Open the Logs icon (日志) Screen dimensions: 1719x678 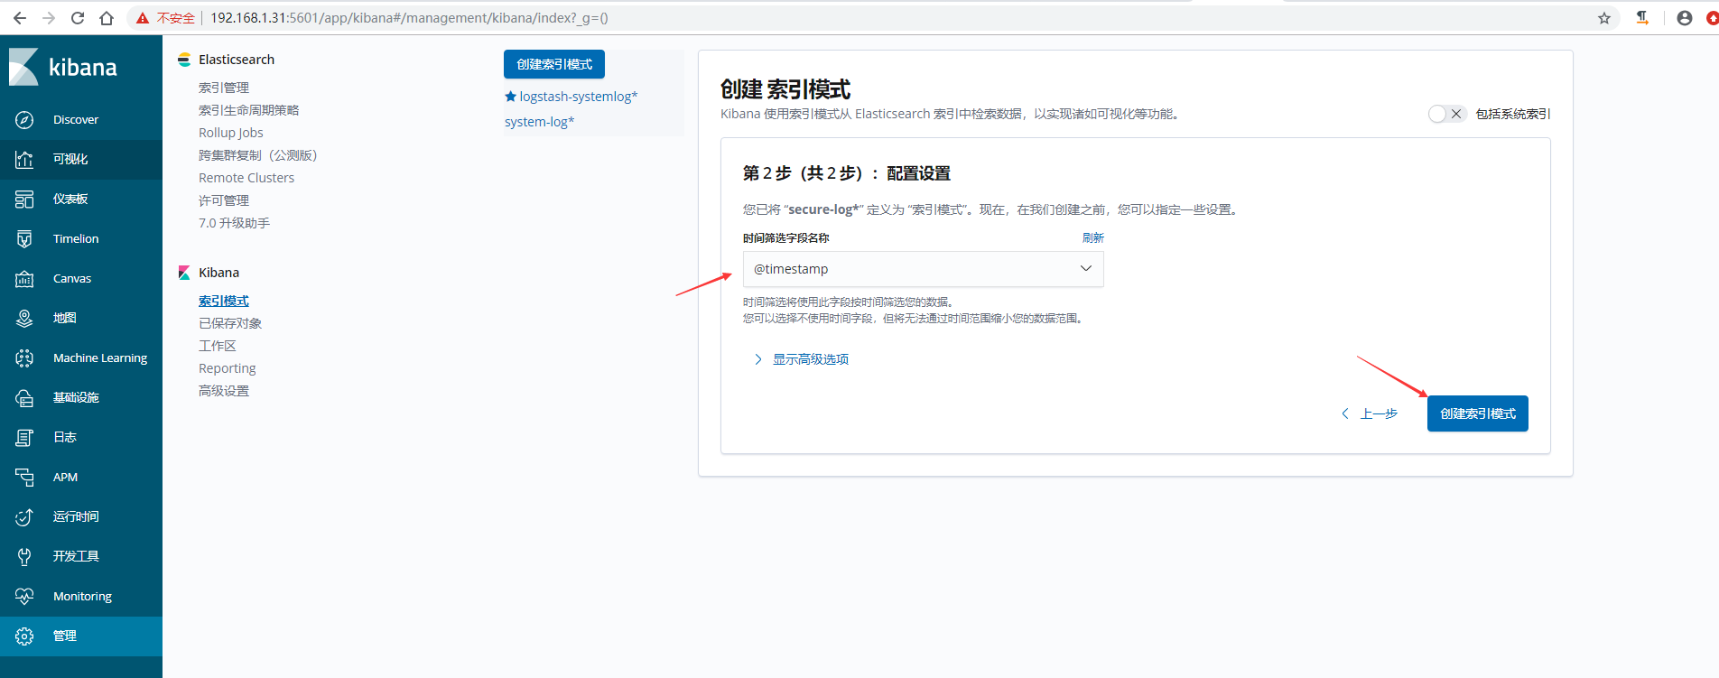(x=24, y=437)
